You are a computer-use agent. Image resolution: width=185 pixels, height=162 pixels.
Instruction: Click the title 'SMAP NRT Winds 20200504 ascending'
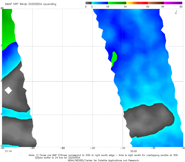click(x=30, y=4)
